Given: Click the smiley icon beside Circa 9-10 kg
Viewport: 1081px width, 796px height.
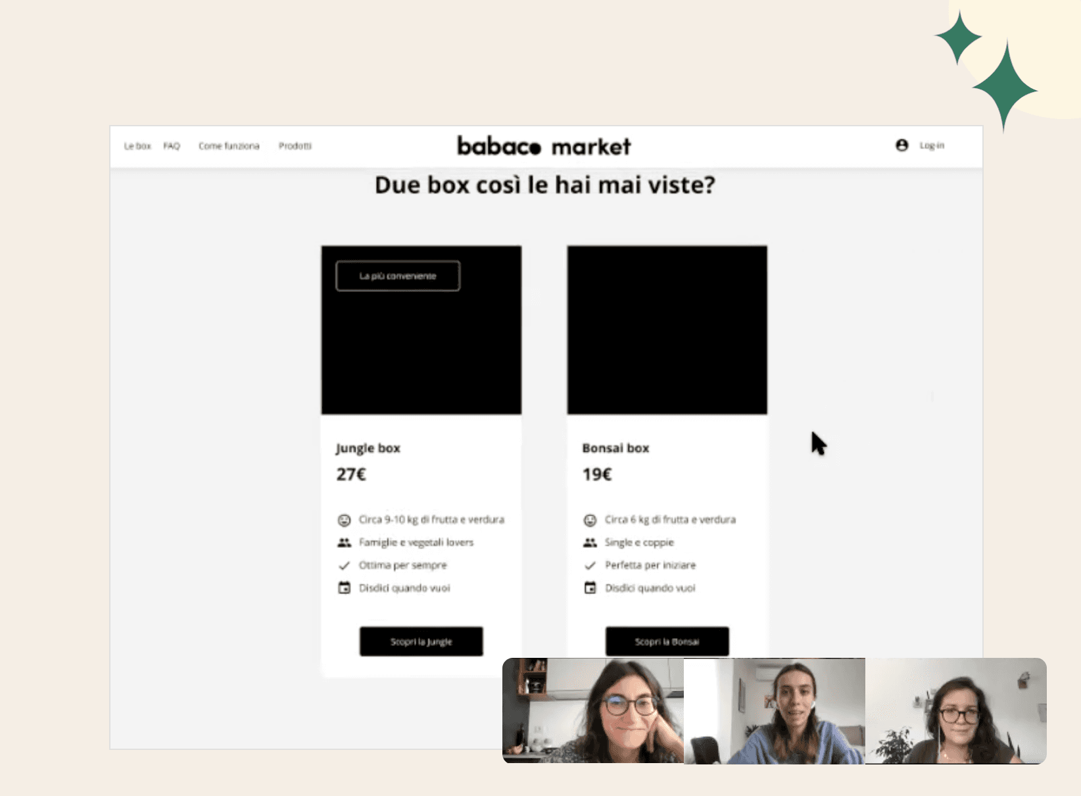Looking at the screenshot, I should [x=344, y=520].
